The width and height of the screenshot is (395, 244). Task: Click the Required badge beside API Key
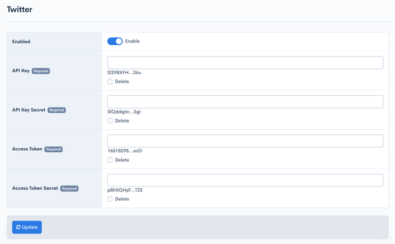click(41, 71)
